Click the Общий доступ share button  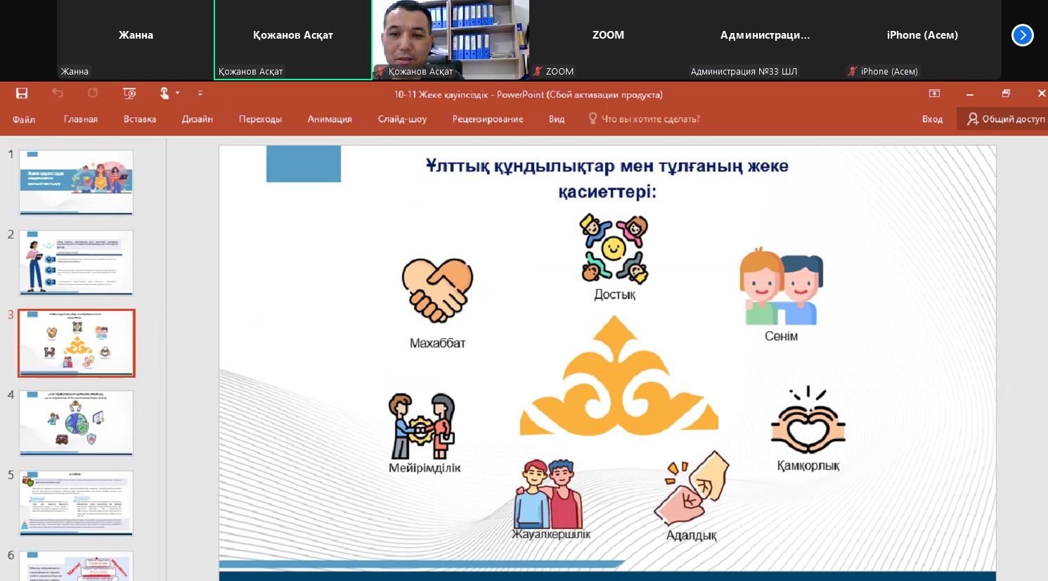pyautogui.click(x=1005, y=120)
